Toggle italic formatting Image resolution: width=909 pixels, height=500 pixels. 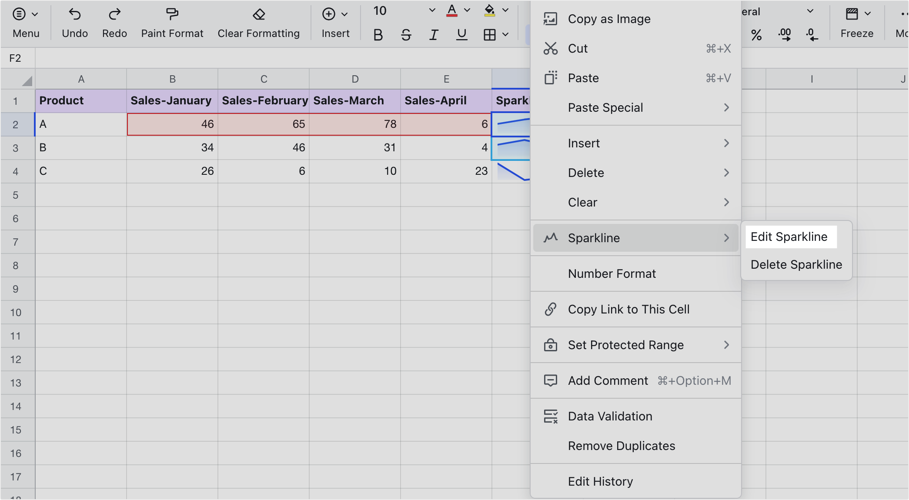pos(433,36)
